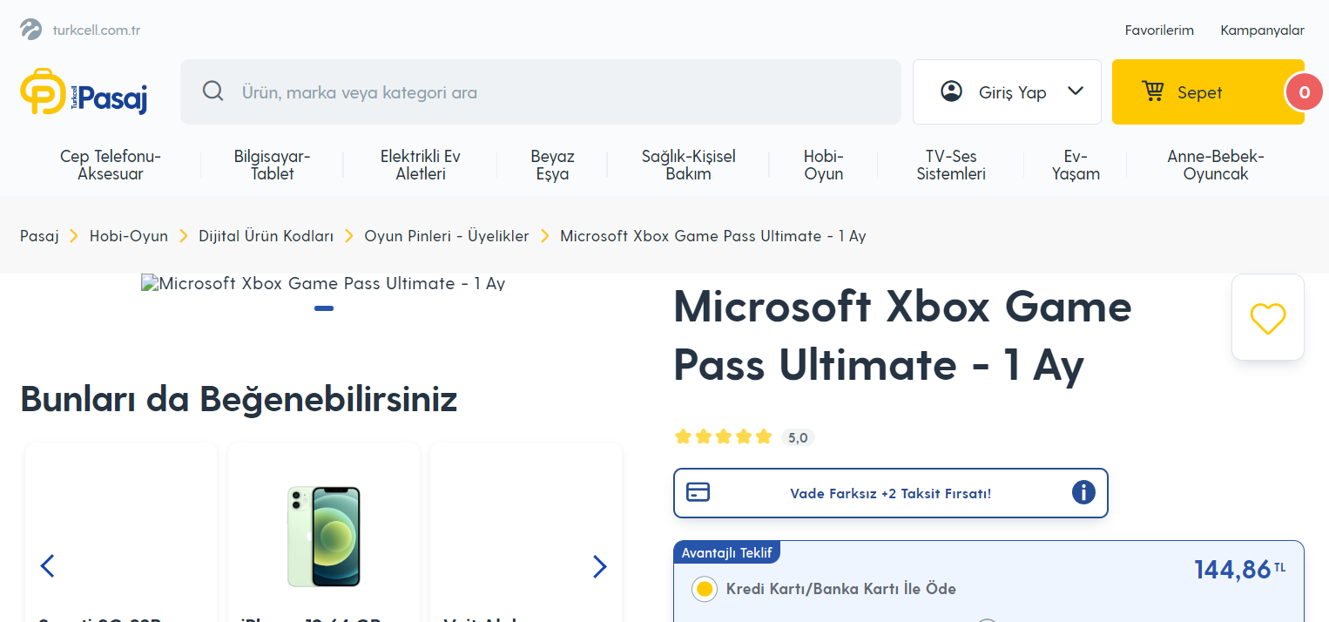Open Hobi-Oyun category menu
Image resolution: width=1329 pixels, height=622 pixels.
pos(824,165)
